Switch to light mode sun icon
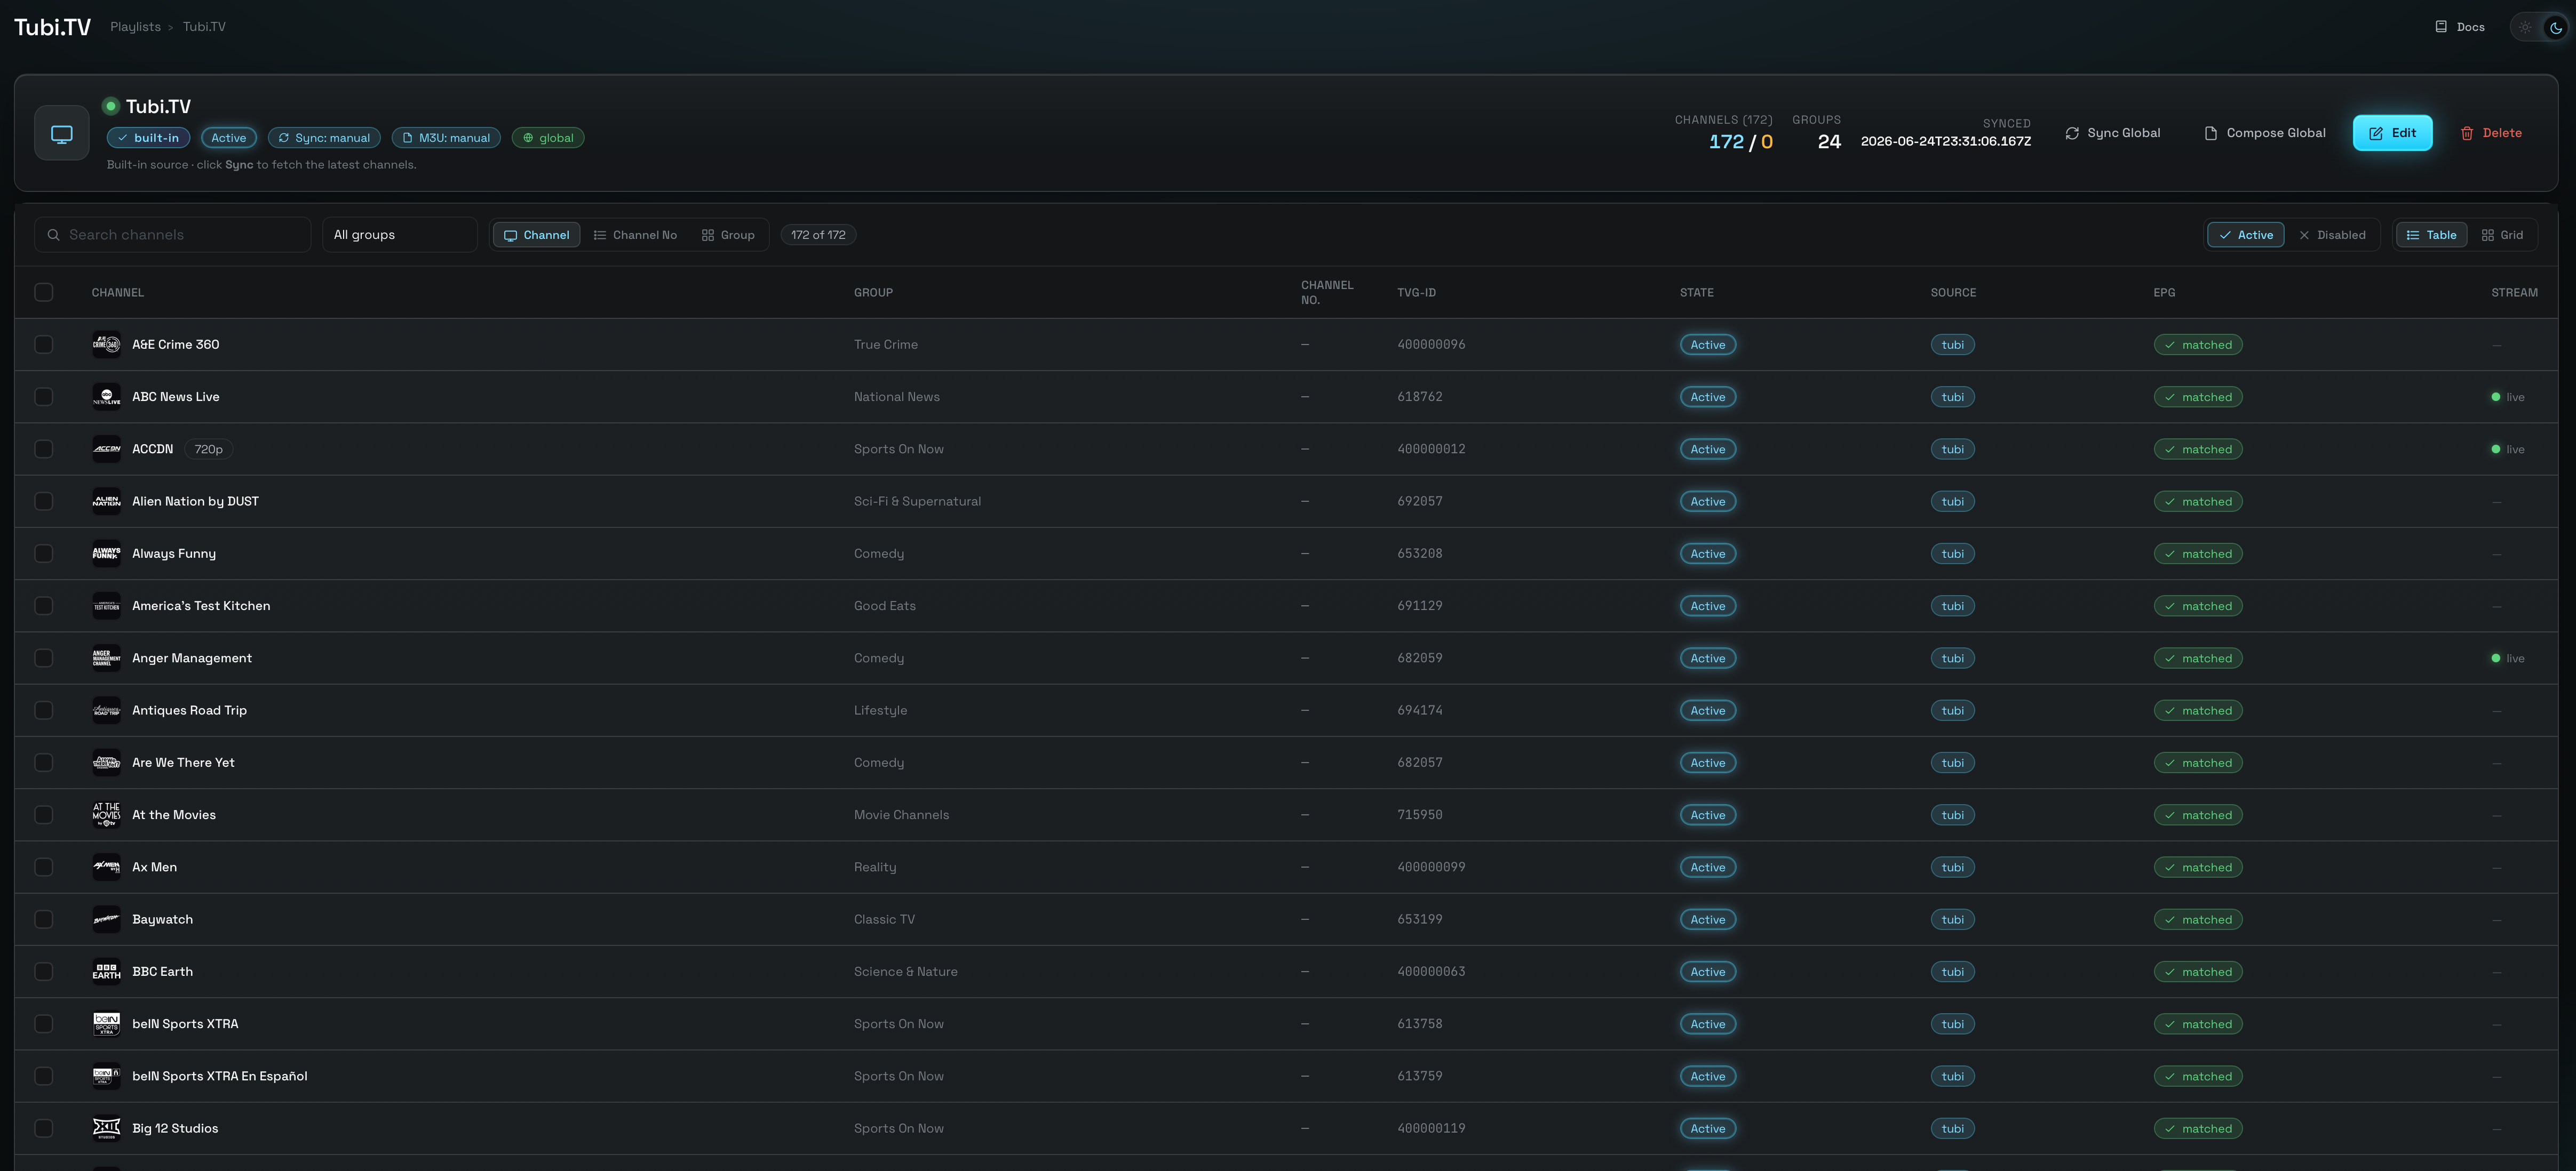The width and height of the screenshot is (2576, 1171). 2525,27
